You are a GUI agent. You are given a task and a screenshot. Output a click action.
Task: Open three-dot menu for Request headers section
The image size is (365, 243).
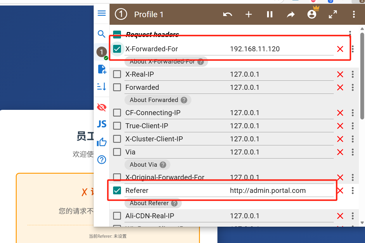[x=350, y=34]
